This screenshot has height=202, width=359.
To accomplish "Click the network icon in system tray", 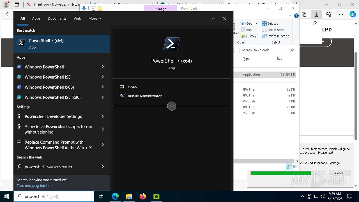I will pos(316,196).
